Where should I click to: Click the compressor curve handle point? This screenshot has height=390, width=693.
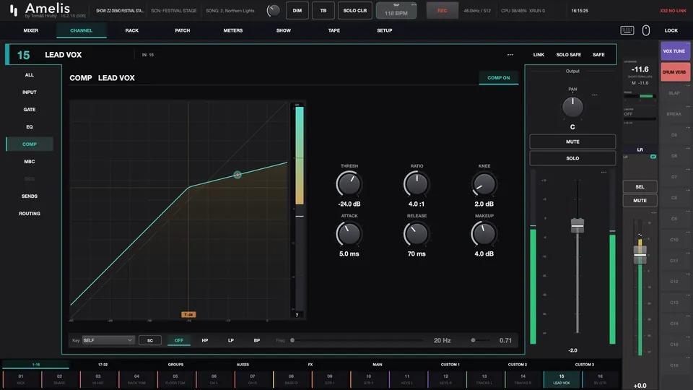pos(237,175)
